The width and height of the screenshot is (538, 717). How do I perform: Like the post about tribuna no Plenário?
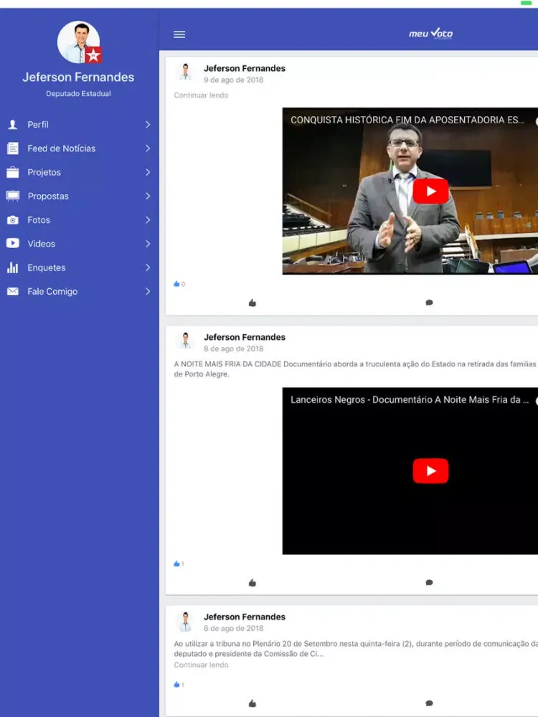tap(252, 703)
